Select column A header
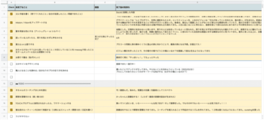This screenshot has width=264, height=120. coord(11,2)
